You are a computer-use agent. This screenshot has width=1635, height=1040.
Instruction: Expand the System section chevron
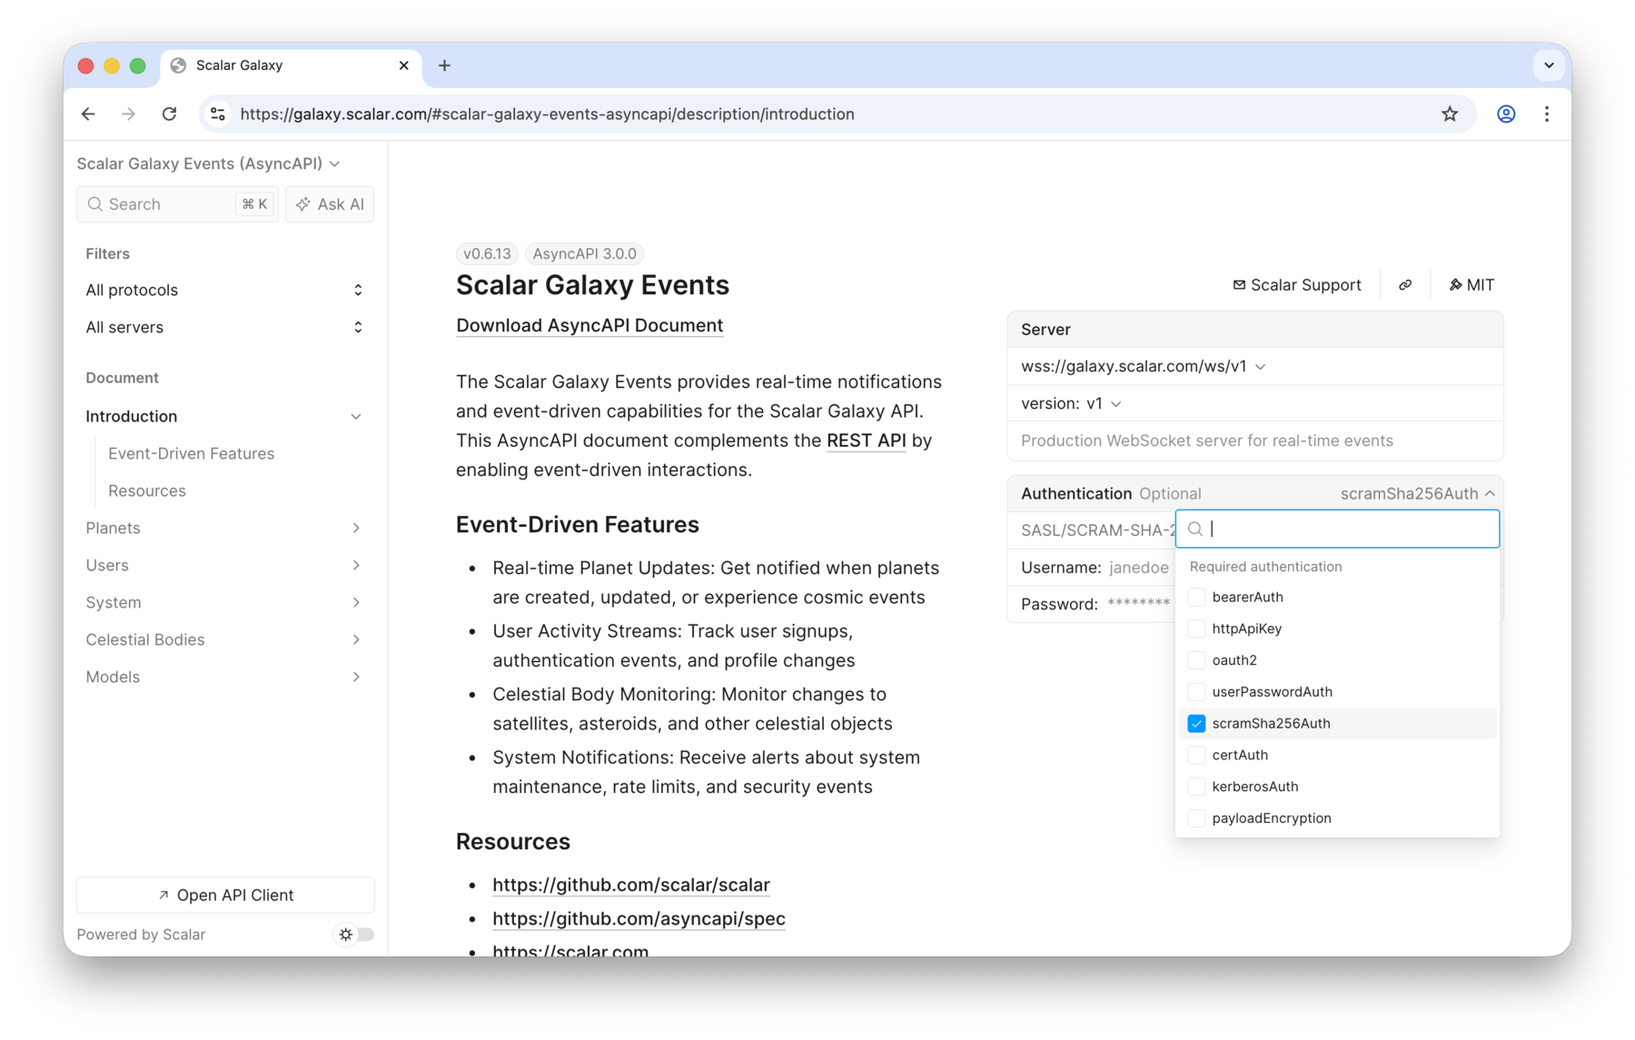tap(356, 603)
